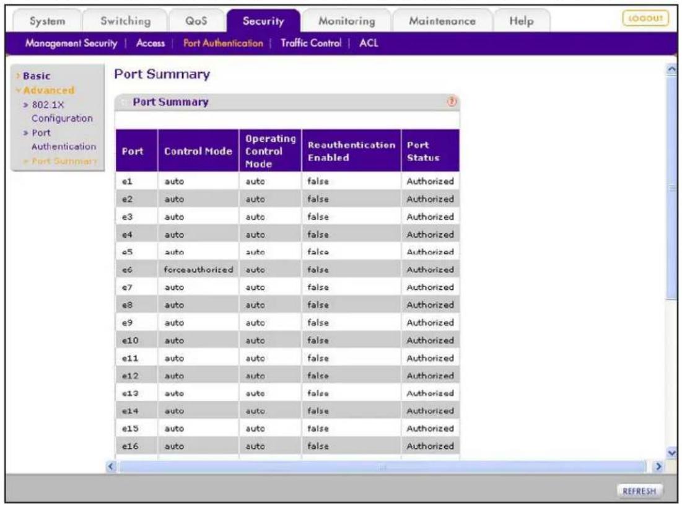Viewport: 682px width, 505px height.
Task: Open the Maintenance tab
Action: coord(442,21)
